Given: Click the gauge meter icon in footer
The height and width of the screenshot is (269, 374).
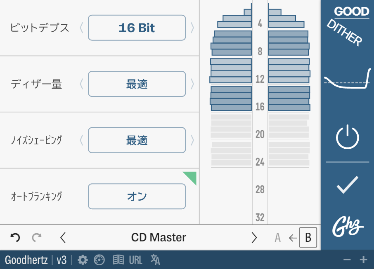Looking at the screenshot, I should [x=99, y=260].
